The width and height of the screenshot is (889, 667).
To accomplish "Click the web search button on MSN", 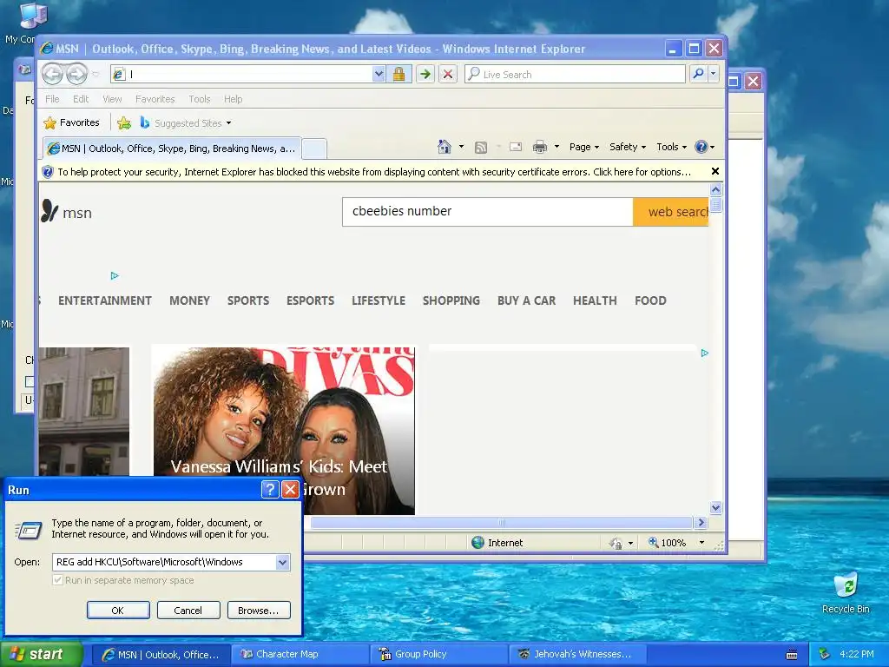I will (x=671, y=212).
